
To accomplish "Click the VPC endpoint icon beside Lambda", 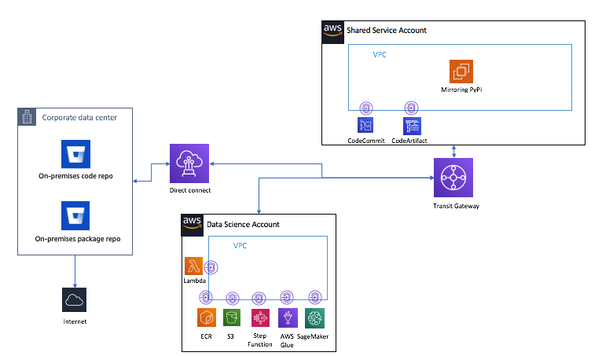I will point(211,267).
